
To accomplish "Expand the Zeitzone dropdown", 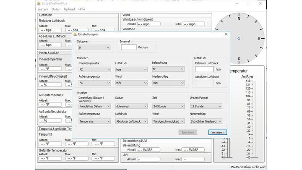I will pos(94,47).
